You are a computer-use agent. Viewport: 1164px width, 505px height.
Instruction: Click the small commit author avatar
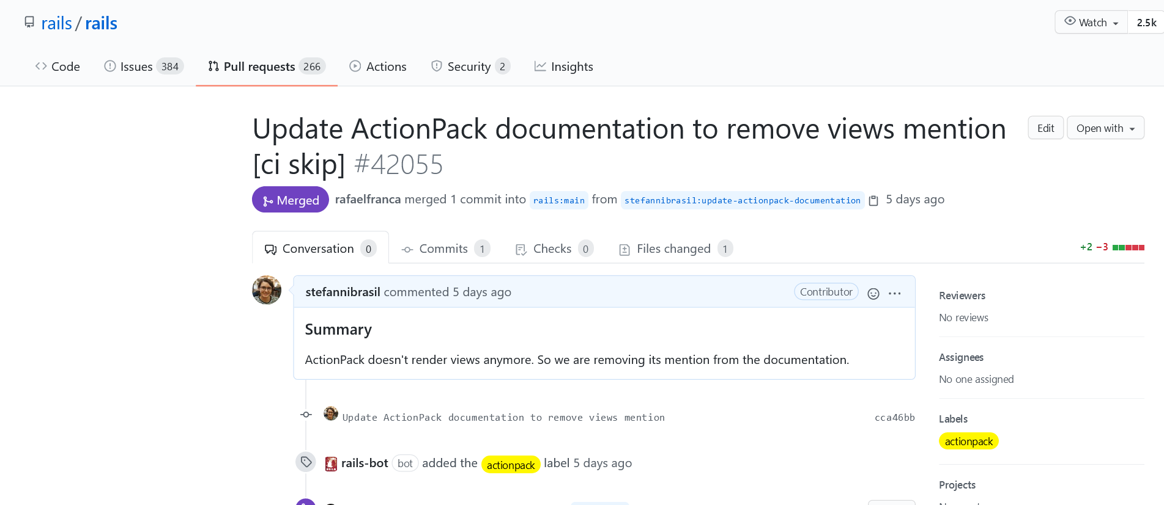tap(331, 413)
